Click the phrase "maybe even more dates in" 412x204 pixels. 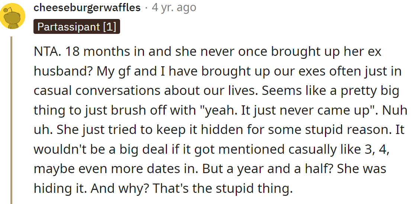tap(116, 169)
